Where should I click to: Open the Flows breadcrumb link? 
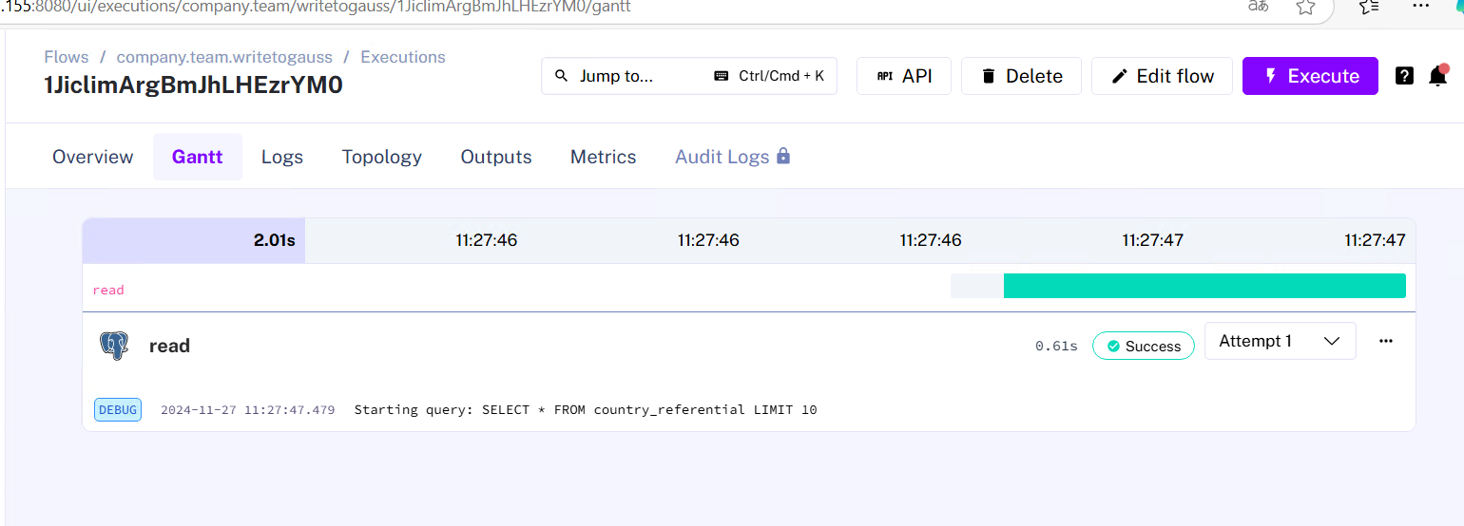coord(67,57)
